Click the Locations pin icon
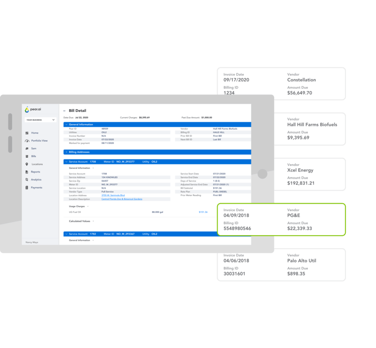 click(27, 164)
